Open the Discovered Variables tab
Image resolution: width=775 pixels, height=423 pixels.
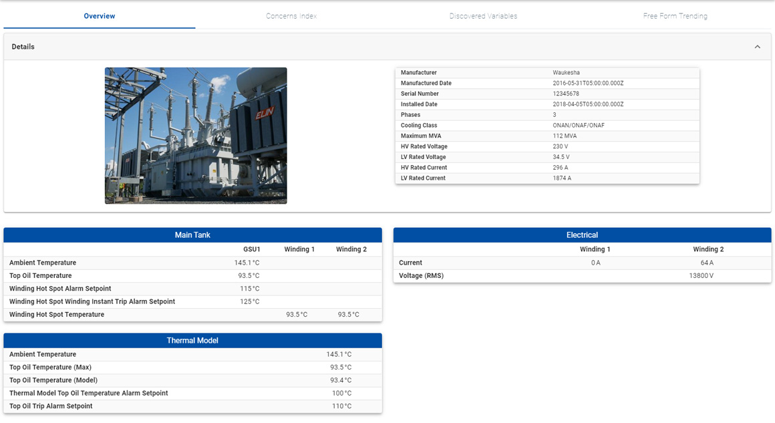tap(483, 16)
